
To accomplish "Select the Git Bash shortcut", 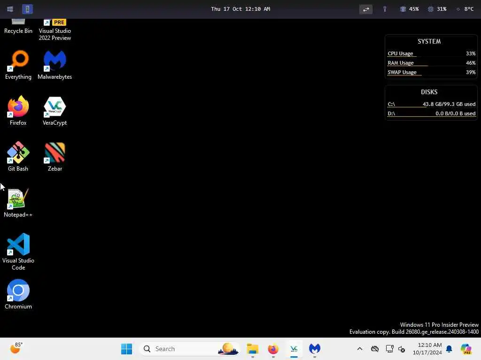I will point(18,157).
